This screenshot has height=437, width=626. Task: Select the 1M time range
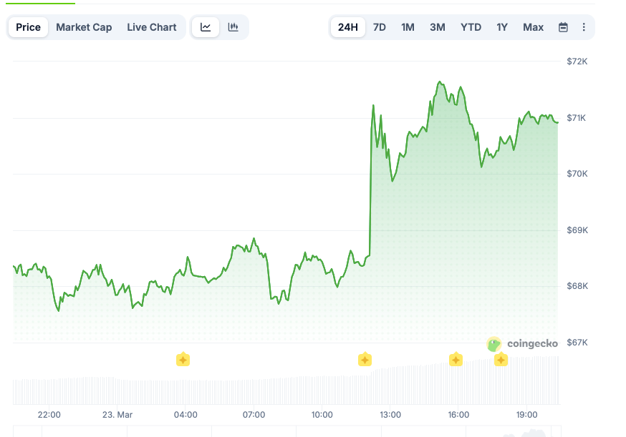tap(408, 27)
